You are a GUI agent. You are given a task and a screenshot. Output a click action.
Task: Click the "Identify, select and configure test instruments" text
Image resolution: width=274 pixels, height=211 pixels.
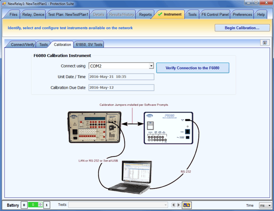click(x=70, y=28)
